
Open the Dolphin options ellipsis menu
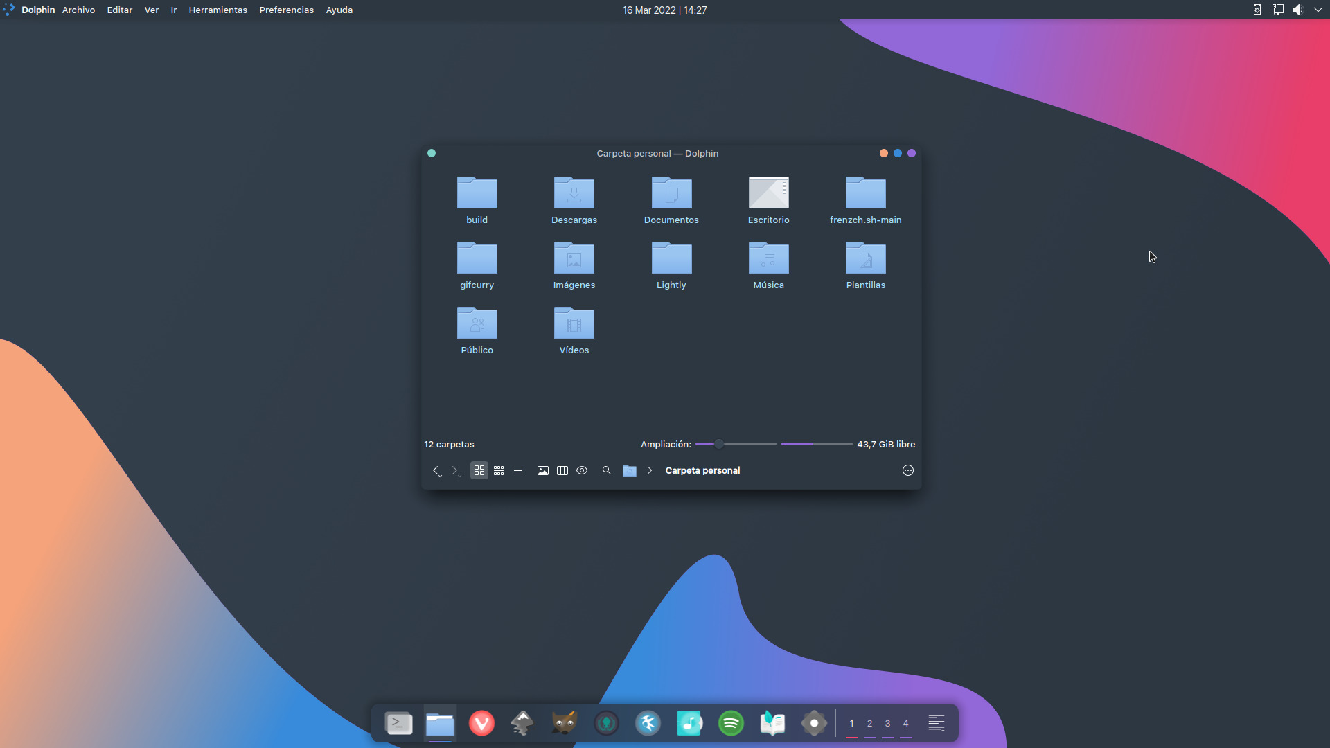tap(908, 471)
